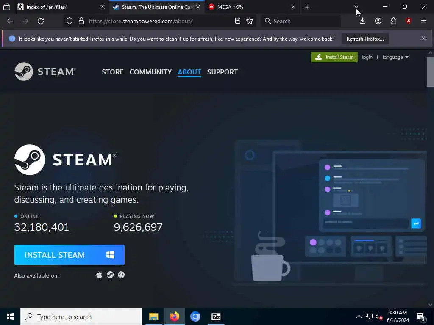
Task: Reload the page with the refresh icon
Action: pyautogui.click(x=41, y=21)
